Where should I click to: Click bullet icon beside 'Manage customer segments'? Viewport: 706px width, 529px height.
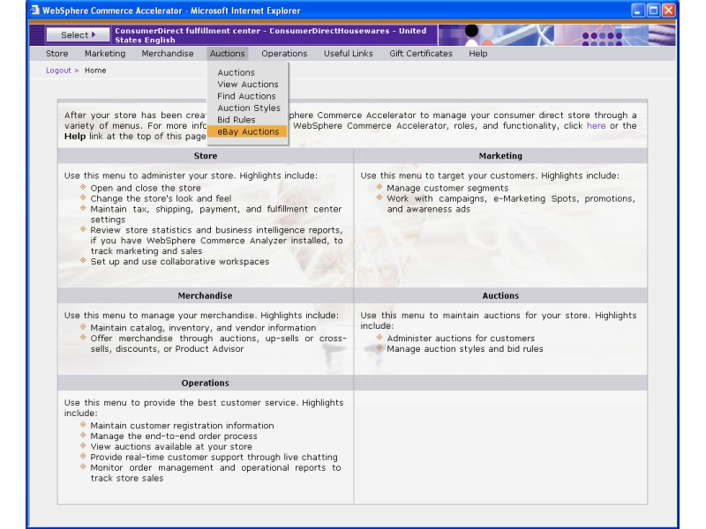pos(379,187)
